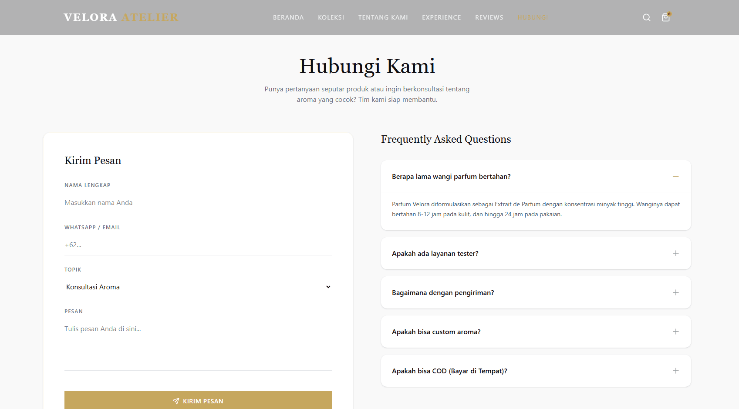Click plus icon beside tester question
This screenshot has width=739, height=409.
(675, 253)
